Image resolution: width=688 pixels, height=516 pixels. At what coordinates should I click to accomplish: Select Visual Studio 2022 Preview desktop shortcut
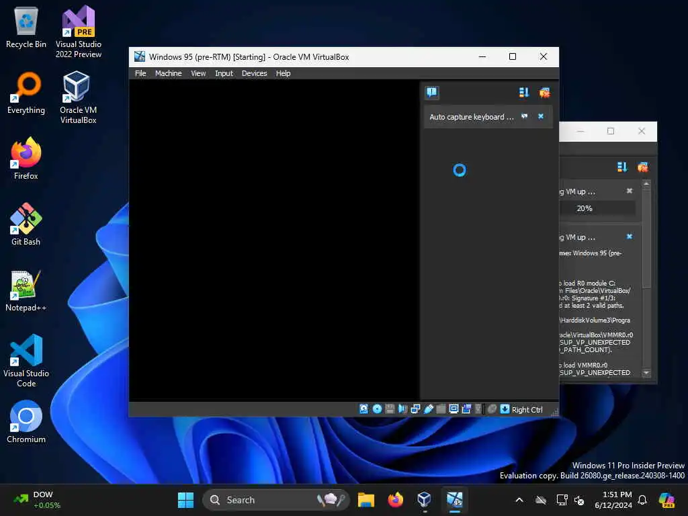point(79,32)
